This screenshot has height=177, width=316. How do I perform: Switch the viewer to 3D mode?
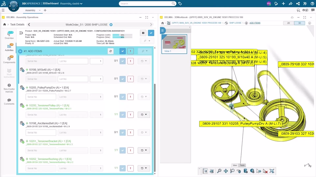[300, 23]
